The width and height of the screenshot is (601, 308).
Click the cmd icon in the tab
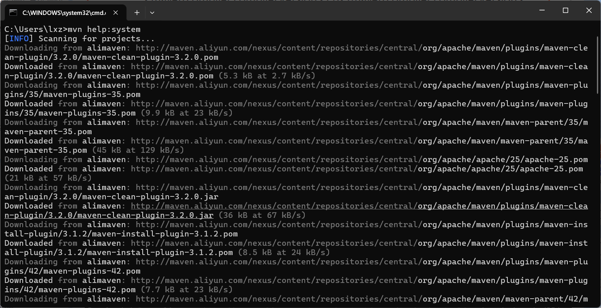click(x=13, y=13)
